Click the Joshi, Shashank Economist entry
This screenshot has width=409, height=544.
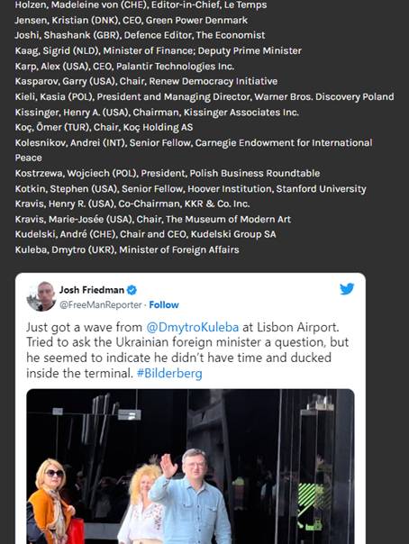pyautogui.click(x=140, y=35)
